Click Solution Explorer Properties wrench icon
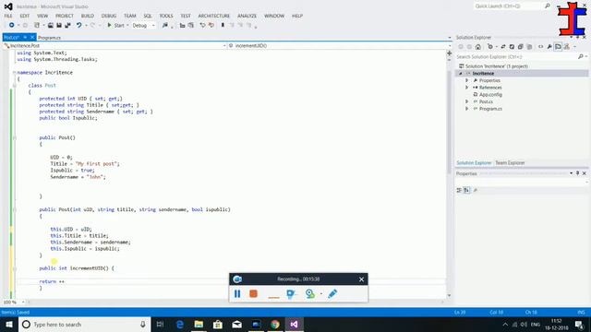This screenshot has width=591, height=332. tap(549, 47)
